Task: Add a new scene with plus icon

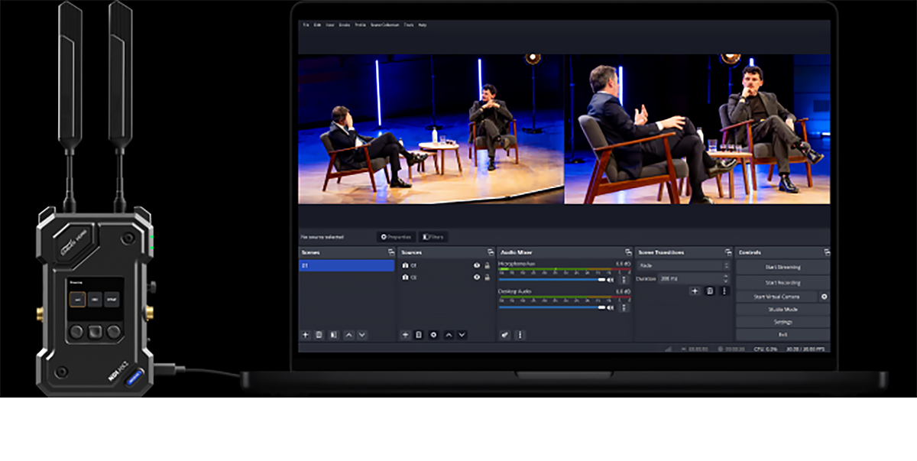Action: click(x=306, y=335)
